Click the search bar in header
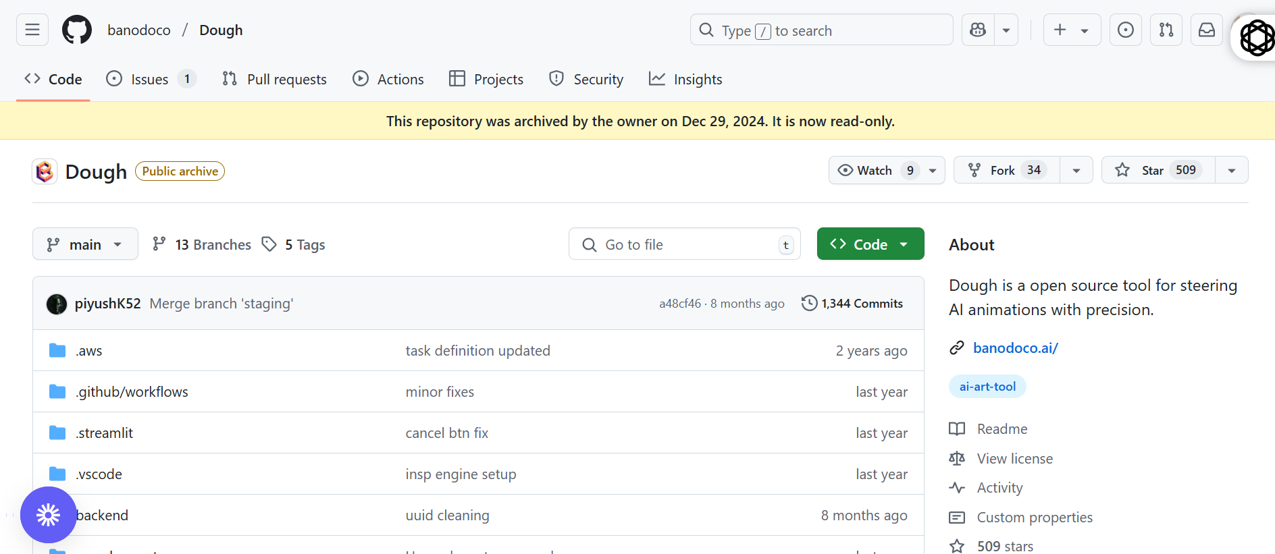The height and width of the screenshot is (554, 1275). (x=821, y=30)
